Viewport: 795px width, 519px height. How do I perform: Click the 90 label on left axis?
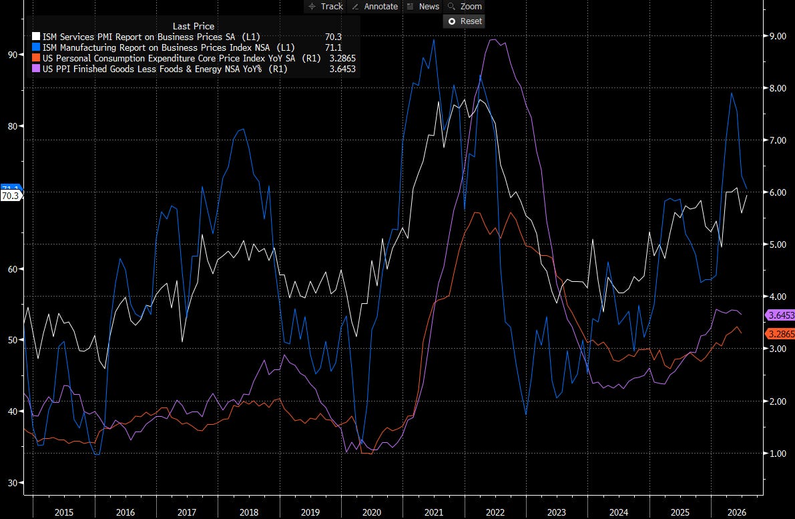(x=13, y=55)
